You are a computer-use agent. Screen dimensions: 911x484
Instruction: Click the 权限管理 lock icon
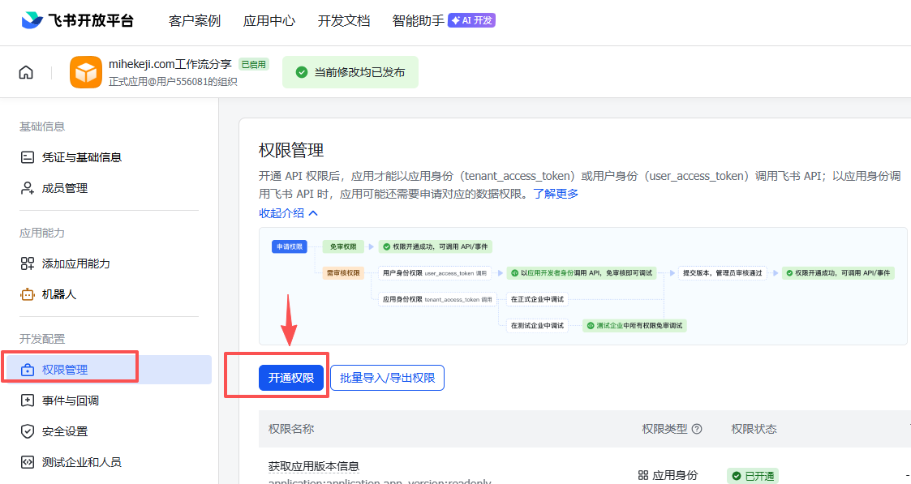tap(28, 370)
